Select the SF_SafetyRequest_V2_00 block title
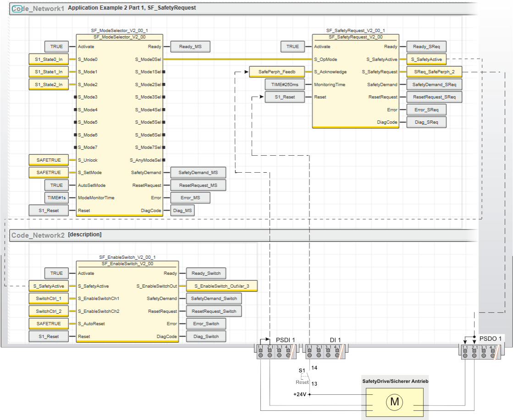513x420 pixels. 355,37
